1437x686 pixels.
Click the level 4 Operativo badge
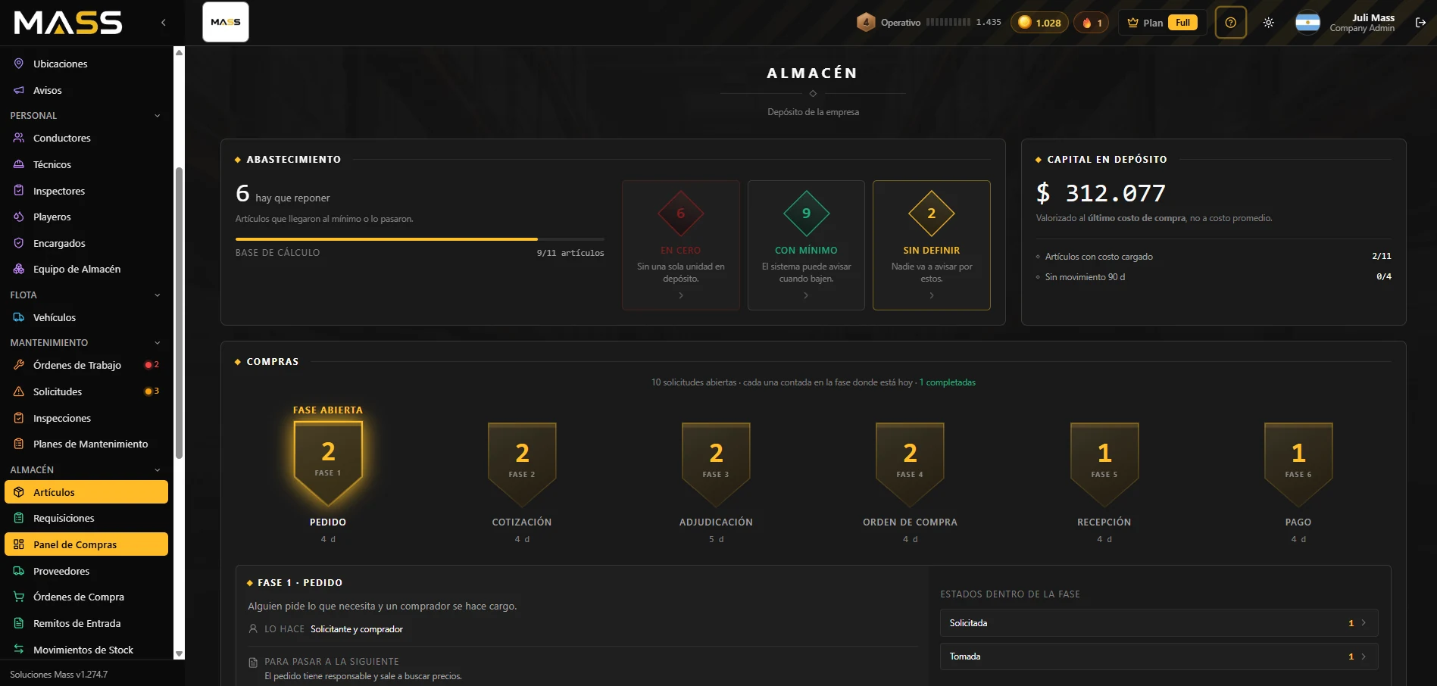866,23
